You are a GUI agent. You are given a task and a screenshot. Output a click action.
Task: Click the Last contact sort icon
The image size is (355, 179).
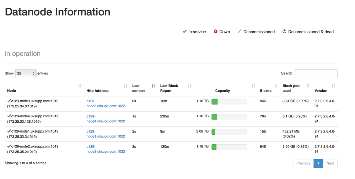[154, 86]
